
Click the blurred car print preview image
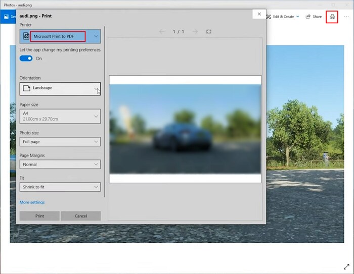185,129
